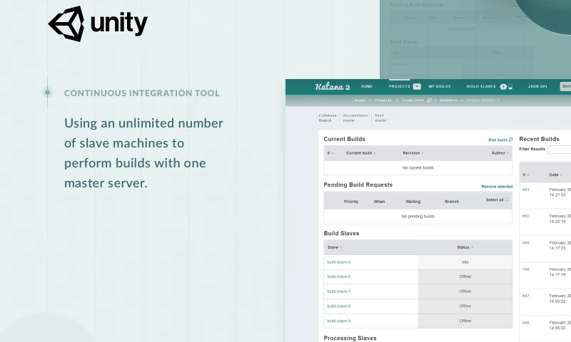Sort by Revision column arrows

(423, 153)
